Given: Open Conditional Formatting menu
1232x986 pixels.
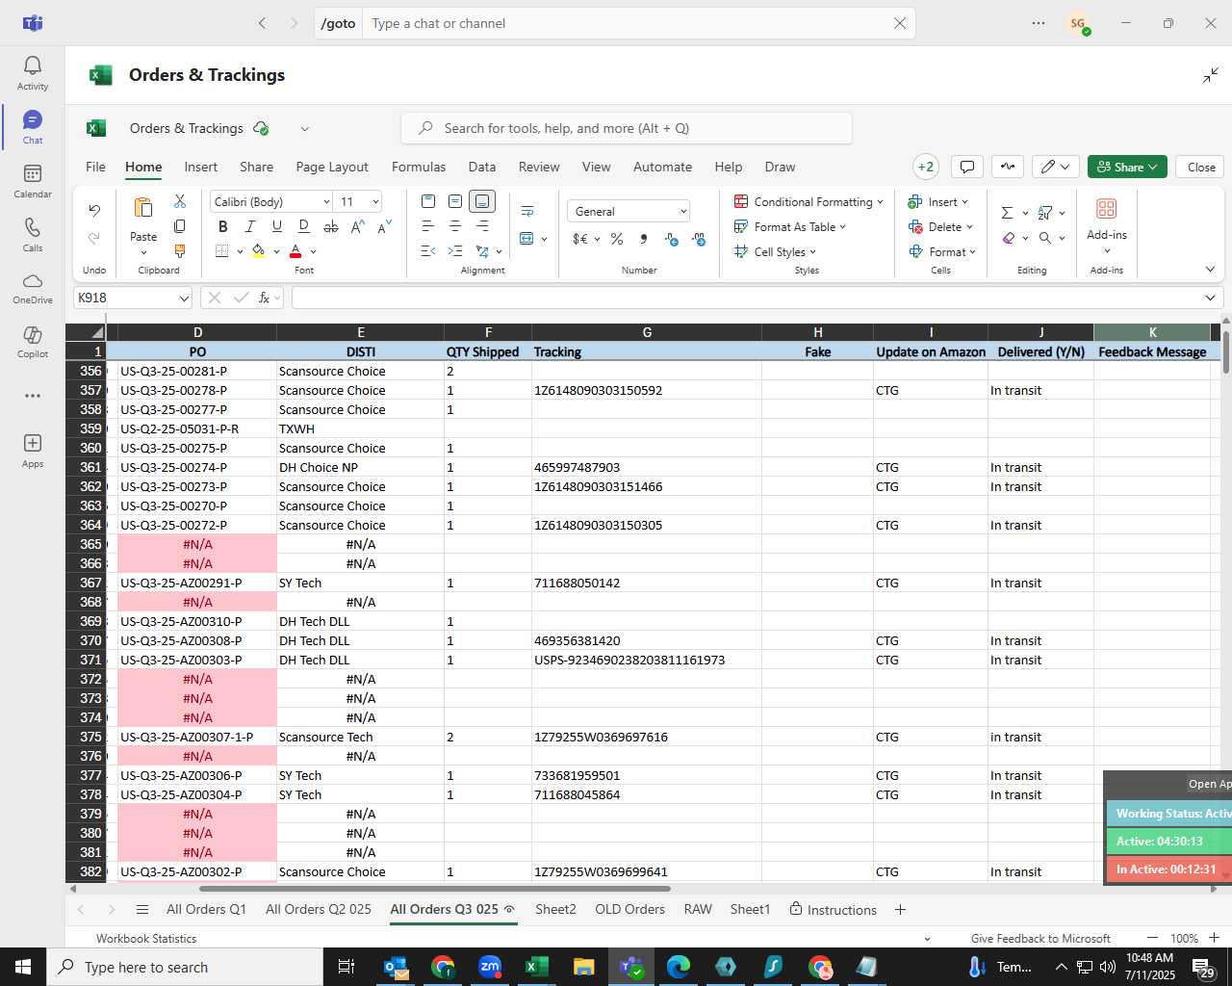Looking at the screenshot, I should tap(808, 202).
